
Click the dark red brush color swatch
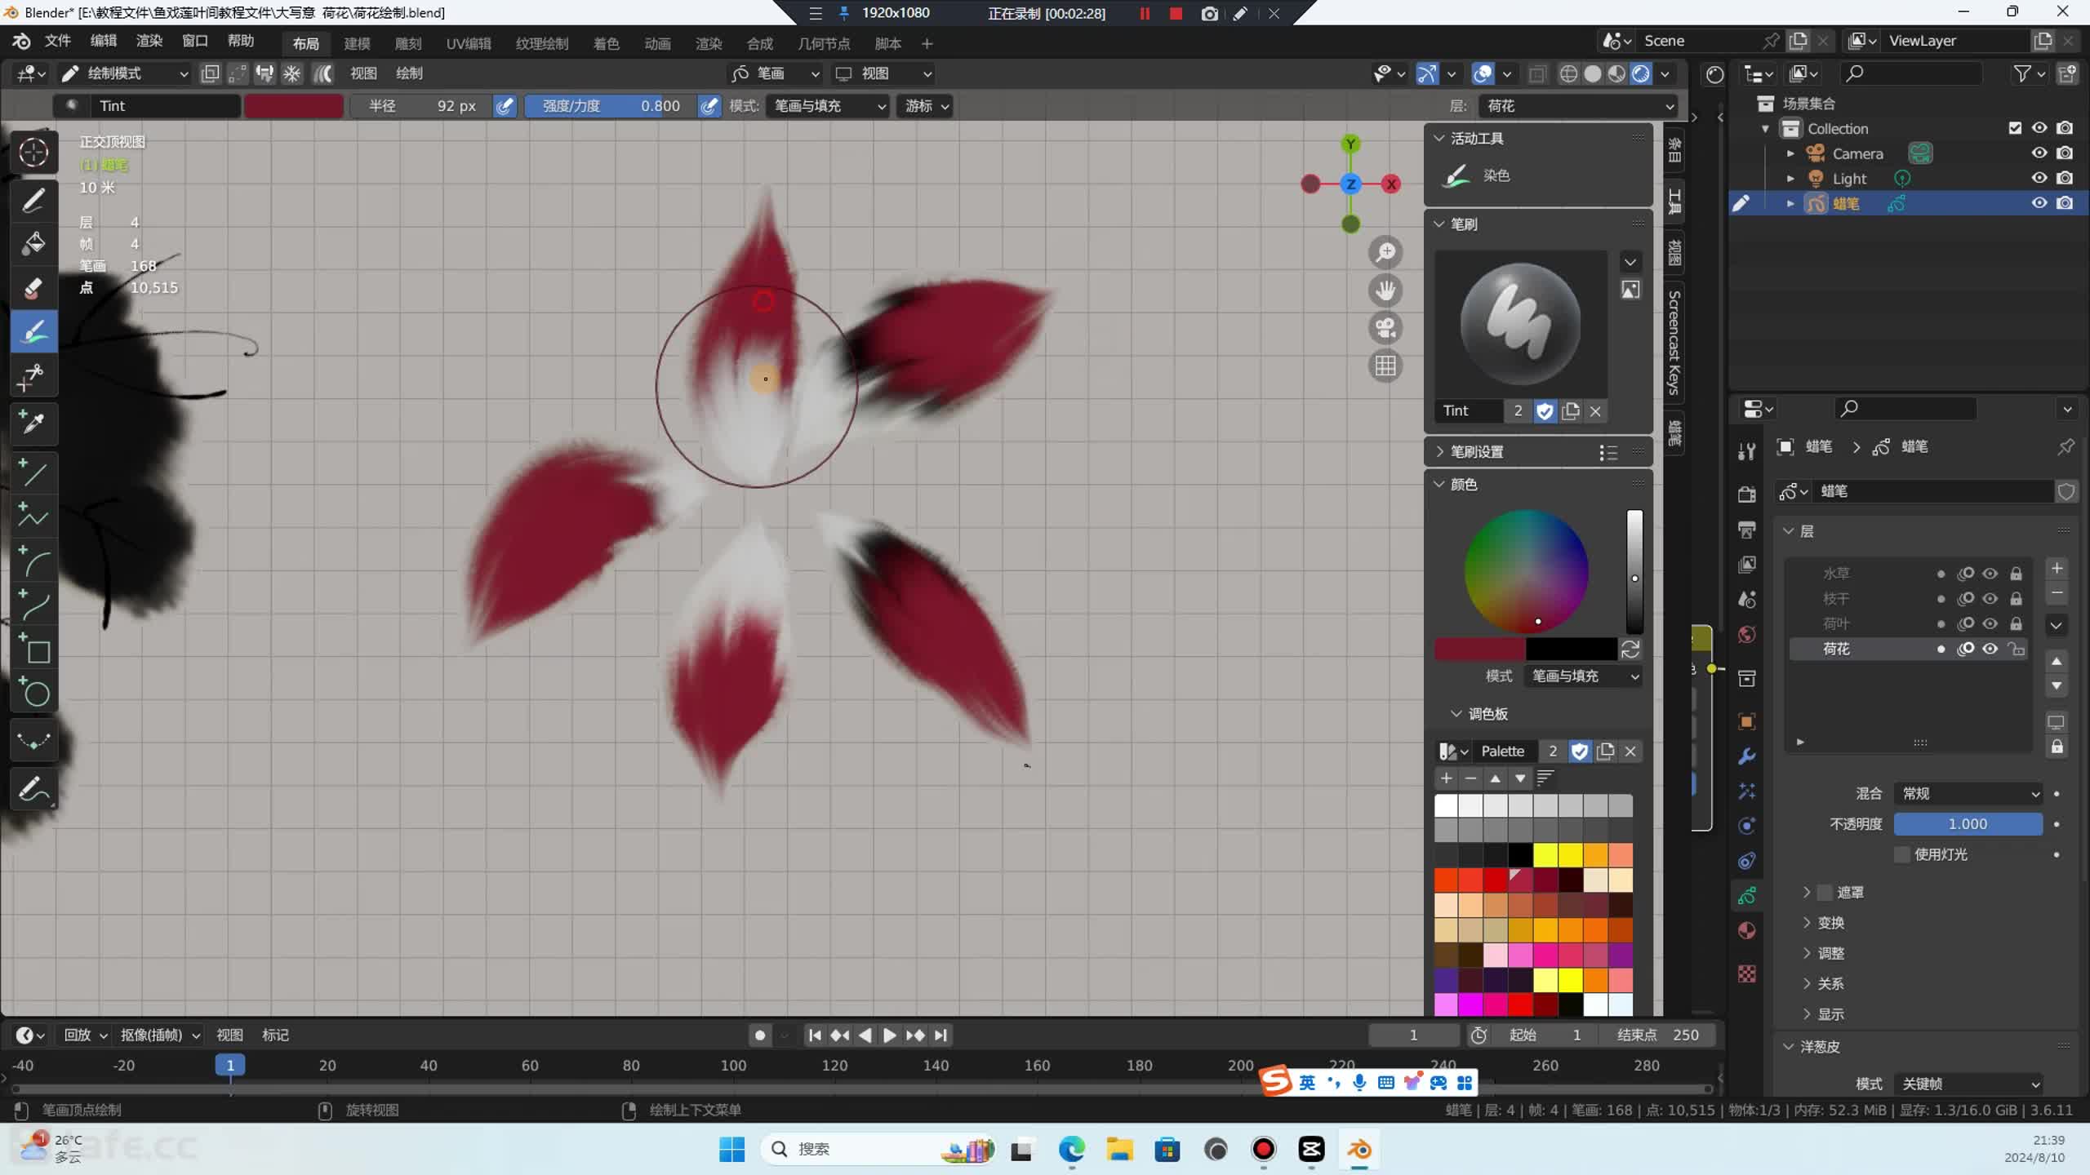click(294, 106)
